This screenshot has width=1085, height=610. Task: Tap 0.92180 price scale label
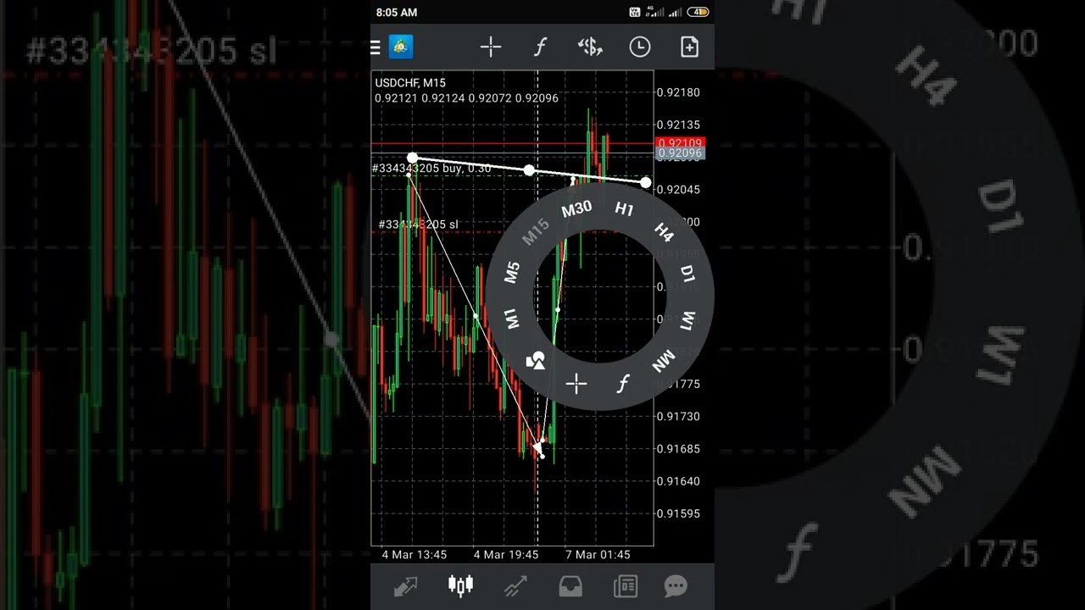pyautogui.click(x=678, y=91)
